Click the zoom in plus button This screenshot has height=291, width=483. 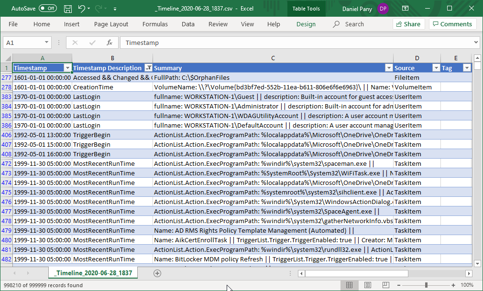pyautogui.click(x=453, y=285)
